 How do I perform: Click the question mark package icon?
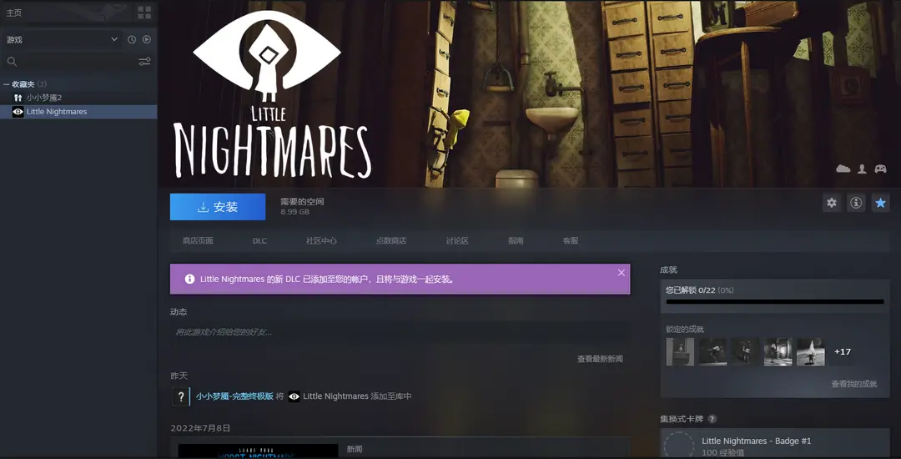click(181, 396)
